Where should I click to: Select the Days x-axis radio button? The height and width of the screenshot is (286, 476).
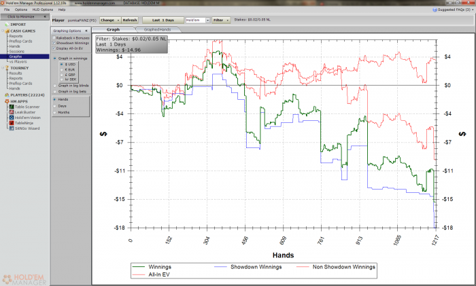[x=54, y=106]
